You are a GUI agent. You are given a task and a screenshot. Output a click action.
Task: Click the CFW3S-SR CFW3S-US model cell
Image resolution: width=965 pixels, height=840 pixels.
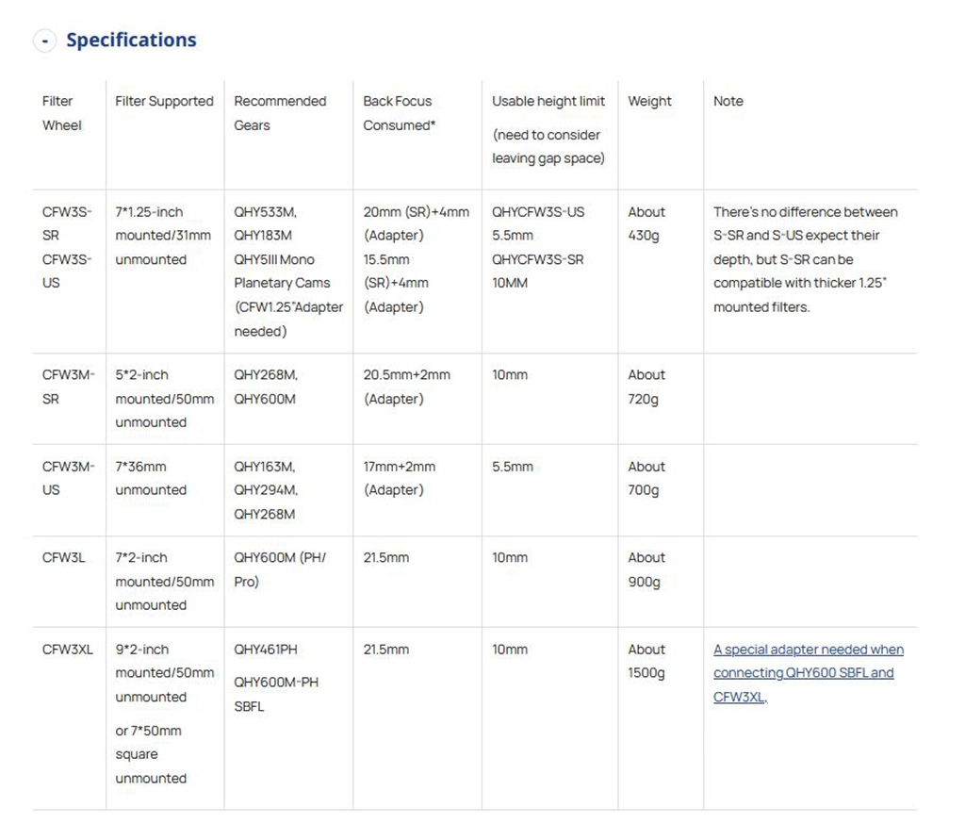pos(68,247)
